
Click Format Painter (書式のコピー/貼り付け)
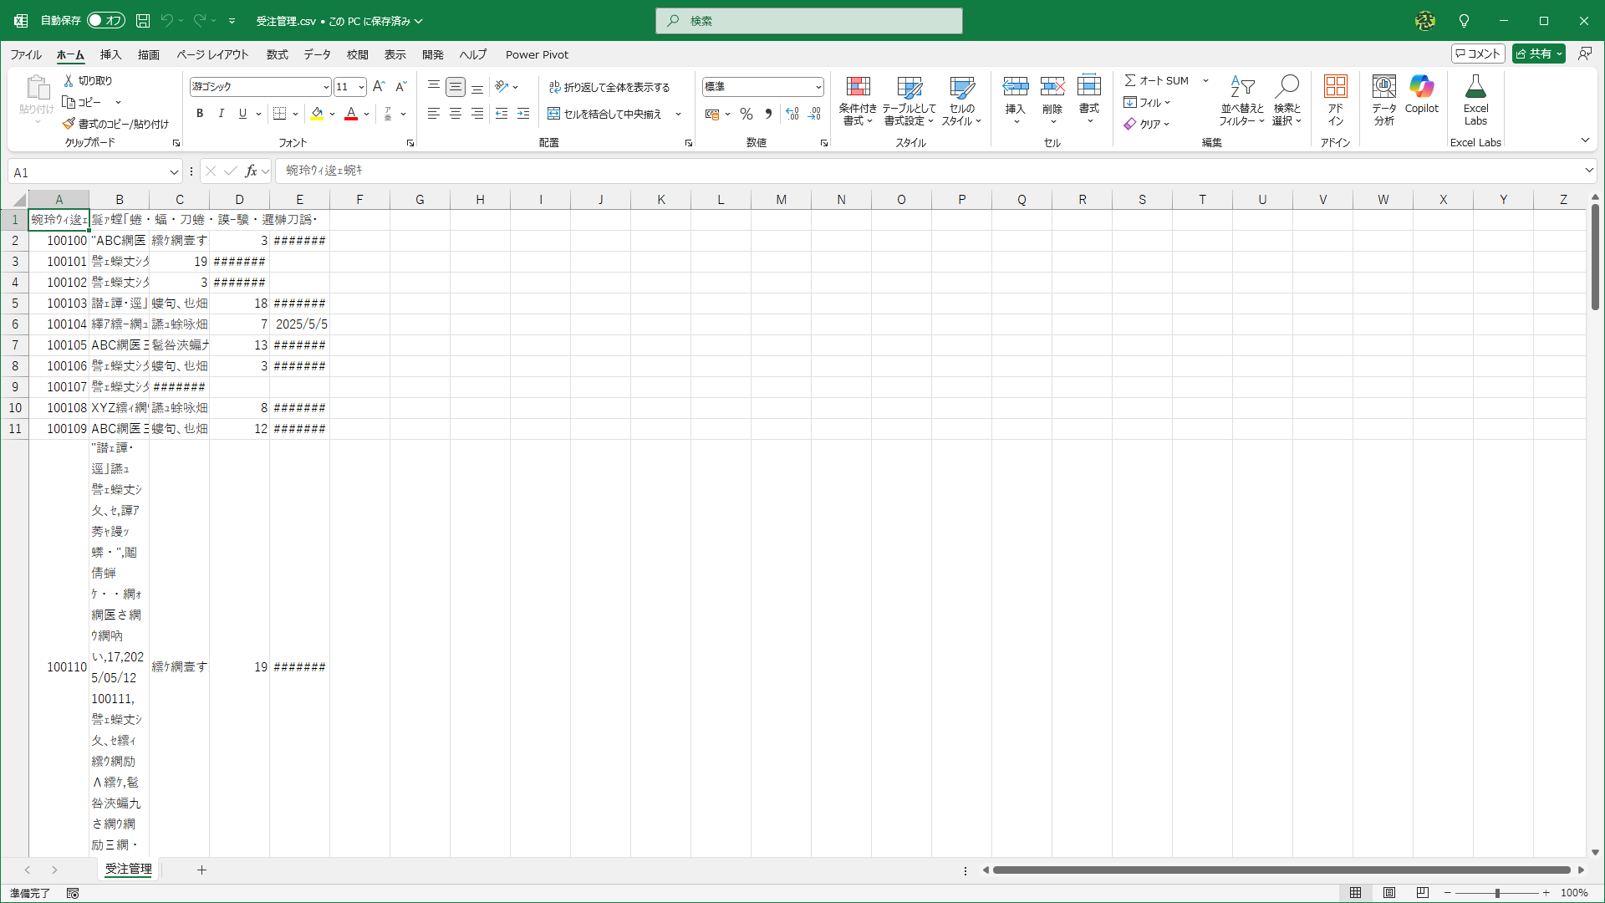[115, 124]
